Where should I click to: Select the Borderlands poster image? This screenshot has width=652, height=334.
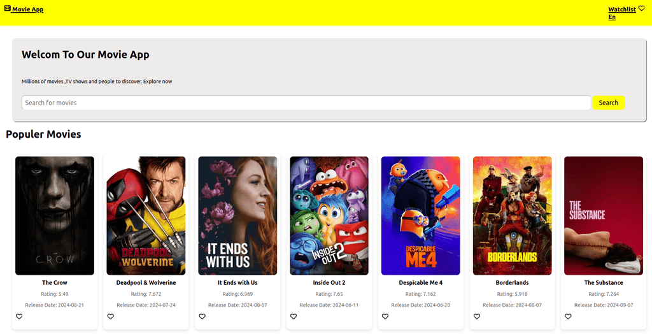tap(513, 215)
